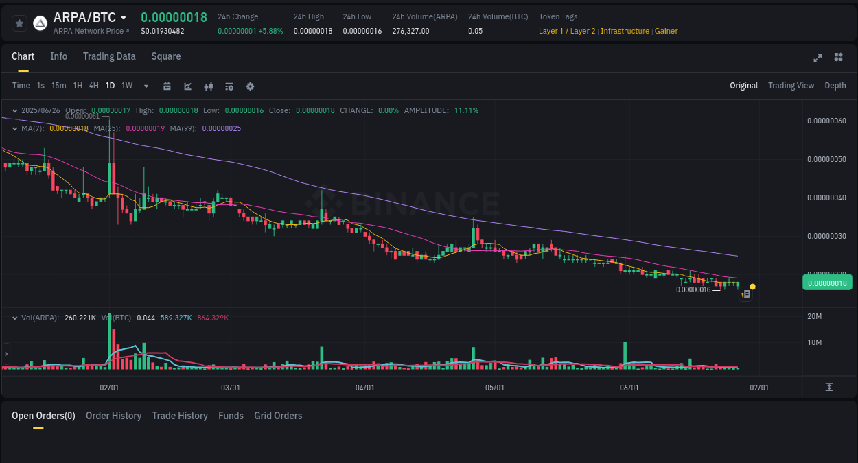This screenshot has height=463, width=858.
Task: Open the candlestick style icon
Action: [208, 86]
